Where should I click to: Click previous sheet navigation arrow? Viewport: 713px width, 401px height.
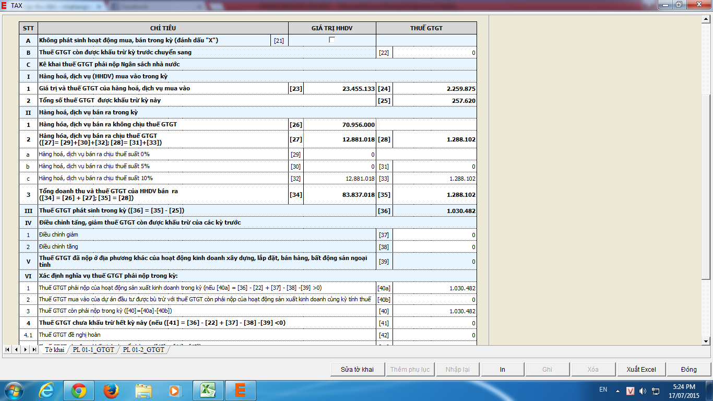coord(16,349)
